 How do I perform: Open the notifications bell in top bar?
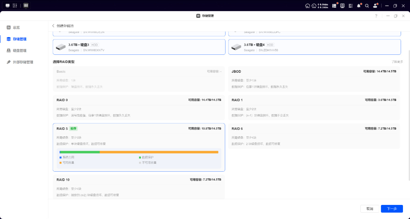359,5
